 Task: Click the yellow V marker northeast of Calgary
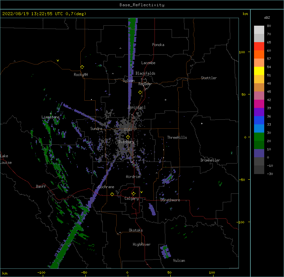pos(141,192)
